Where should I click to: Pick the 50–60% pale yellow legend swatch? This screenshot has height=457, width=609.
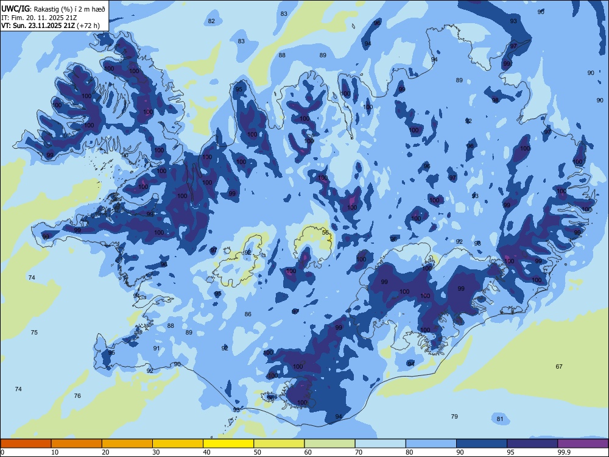(279, 444)
